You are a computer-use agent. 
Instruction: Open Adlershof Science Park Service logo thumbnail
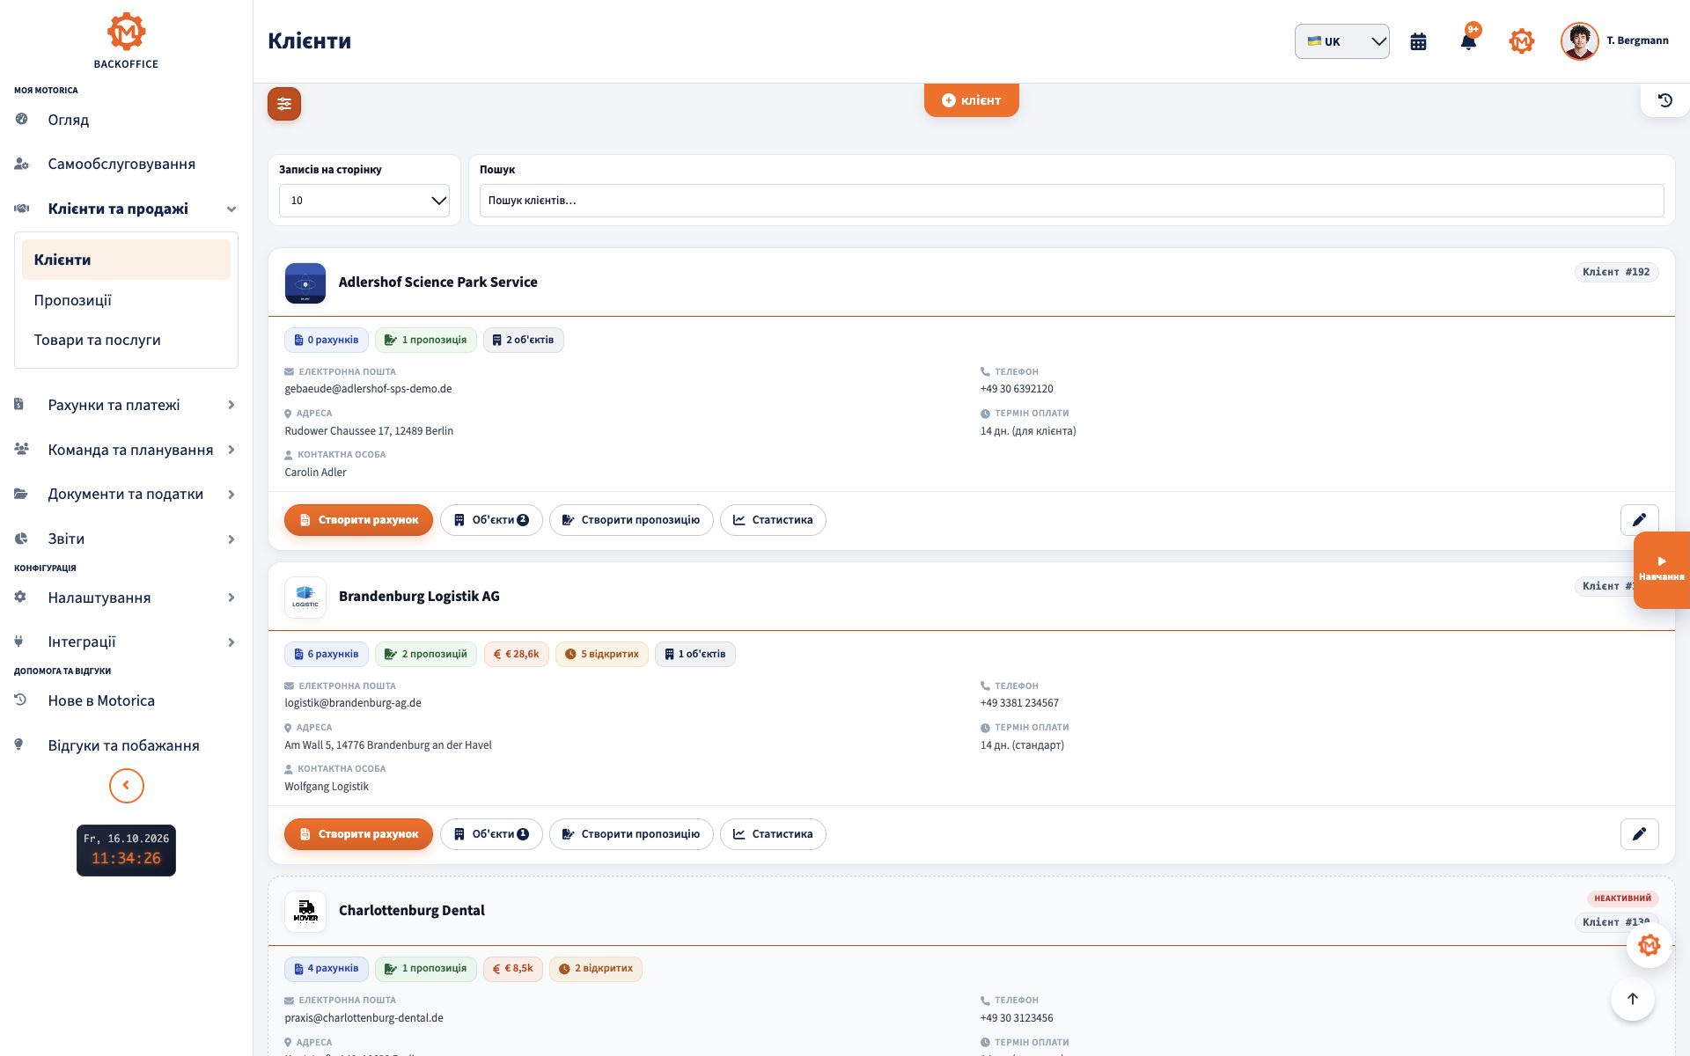pos(305,283)
